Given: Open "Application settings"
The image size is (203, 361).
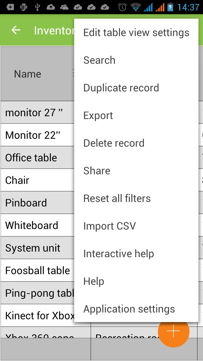Looking at the screenshot, I should [x=129, y=309].
